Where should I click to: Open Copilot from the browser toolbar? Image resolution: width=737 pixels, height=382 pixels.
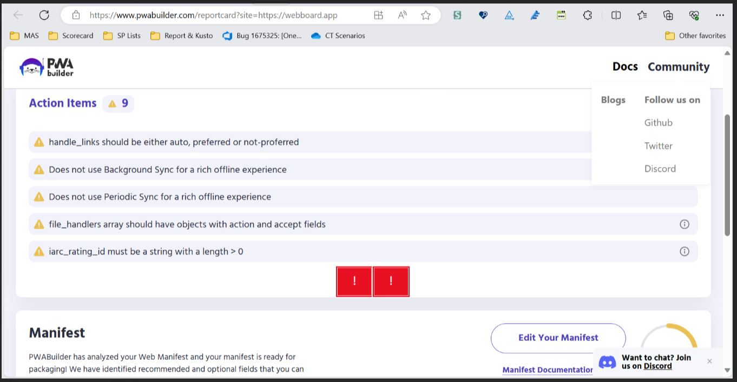[x=694, y=15]
